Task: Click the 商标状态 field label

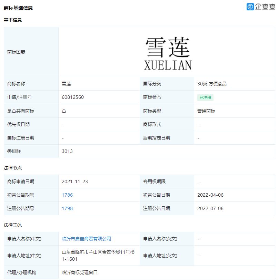Action: [152, 97]
